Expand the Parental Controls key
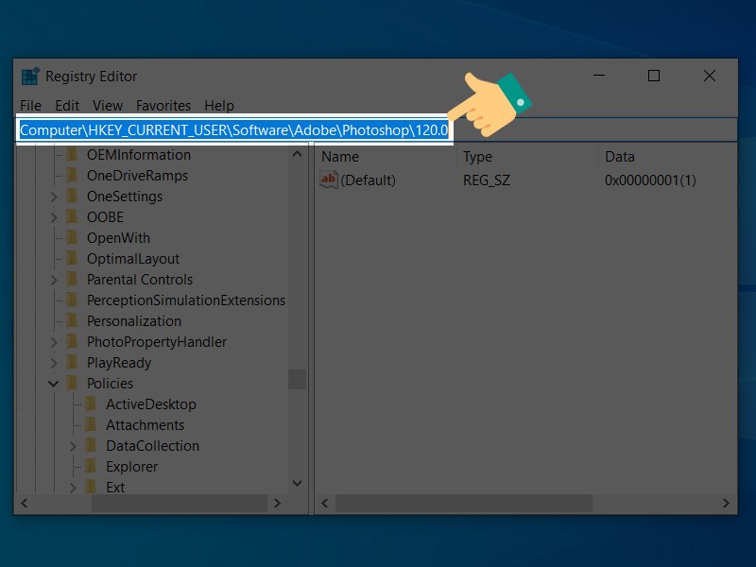The height and width of the screenshot is (567, 756). pos(54,280)
